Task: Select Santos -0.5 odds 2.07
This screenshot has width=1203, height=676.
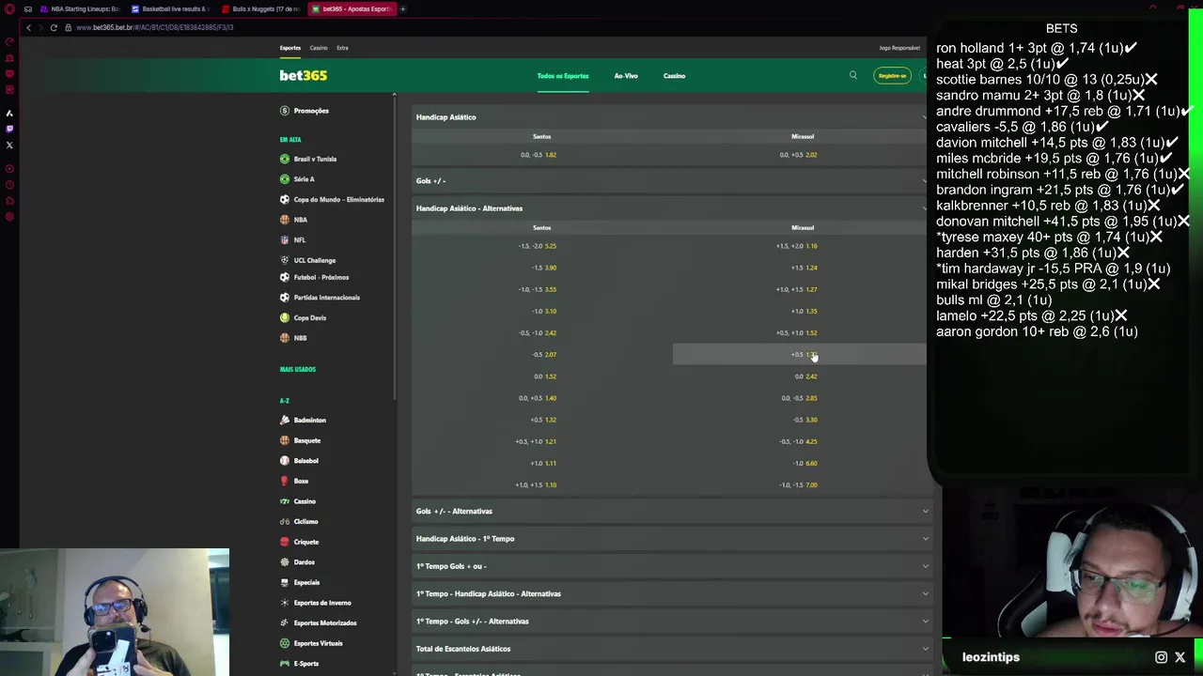Action: [544, 355]
